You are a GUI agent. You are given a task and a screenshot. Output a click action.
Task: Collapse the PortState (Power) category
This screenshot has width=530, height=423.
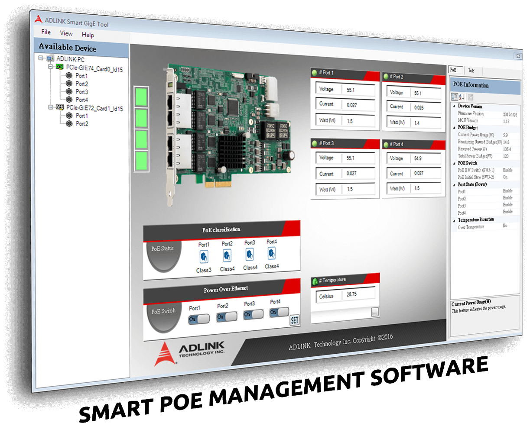click(454, 184)
